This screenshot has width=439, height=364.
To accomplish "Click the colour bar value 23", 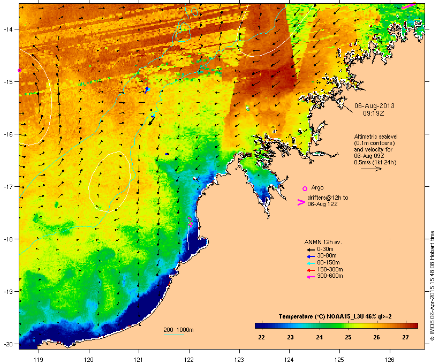I will [x=290, y=337].
